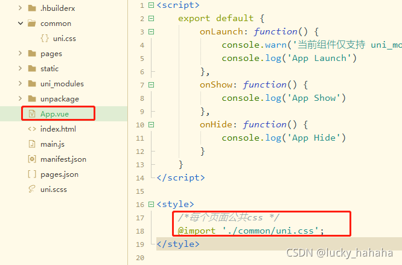Click the CSS comment on line 17
The width and height of the screenshot is (402, 265).
tap(229, 217)
